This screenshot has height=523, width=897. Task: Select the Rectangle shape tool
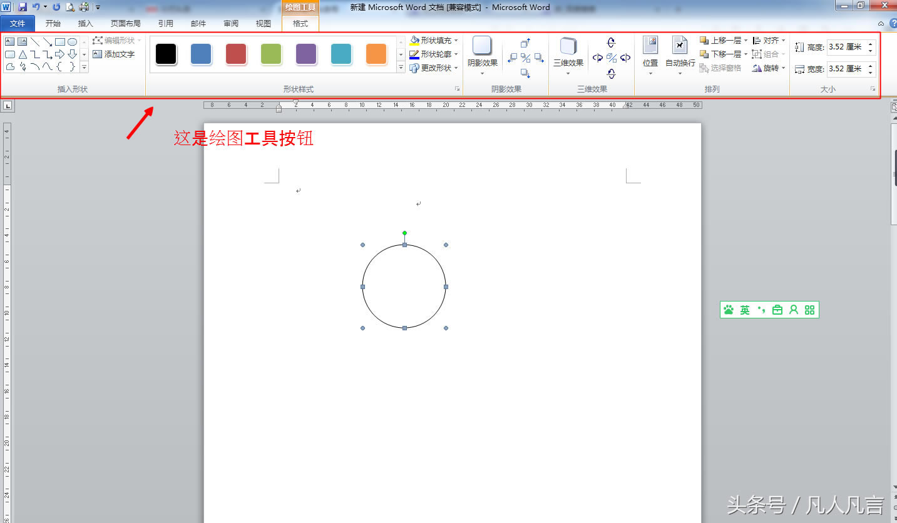pos(60,41)
